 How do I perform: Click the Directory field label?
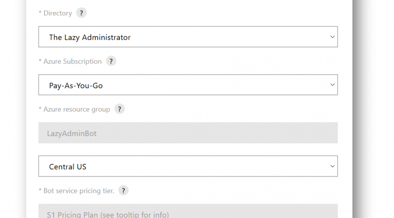pyautogui.click(x=58, y=13)
